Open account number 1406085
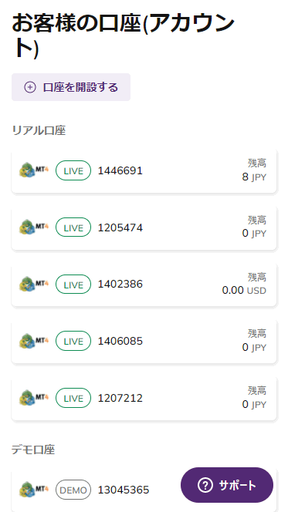Viewport: 288px width, 512px height. pyautogui.click(x=120, y=342)
